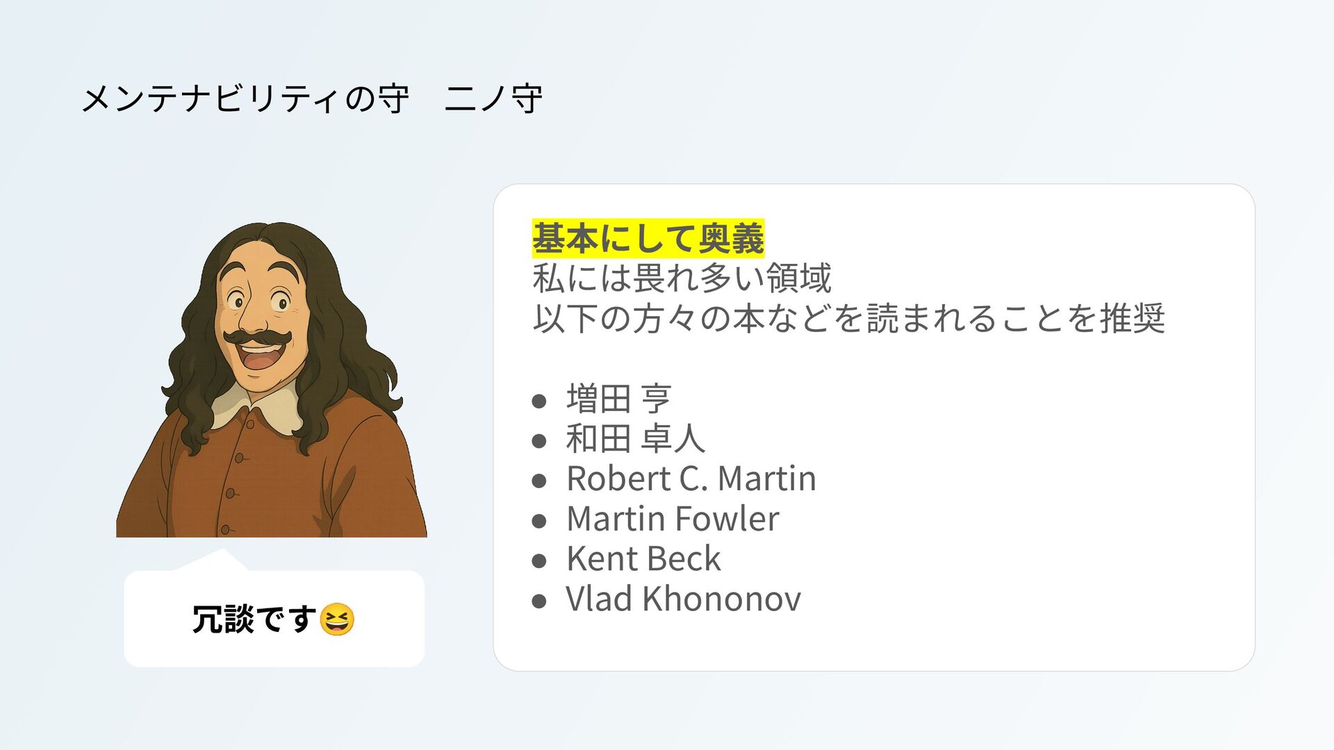The width and height of the screenshot is (1334, 750).
Task: Click the cartoon portrait of the long-haired man
Action: [272, 379]
